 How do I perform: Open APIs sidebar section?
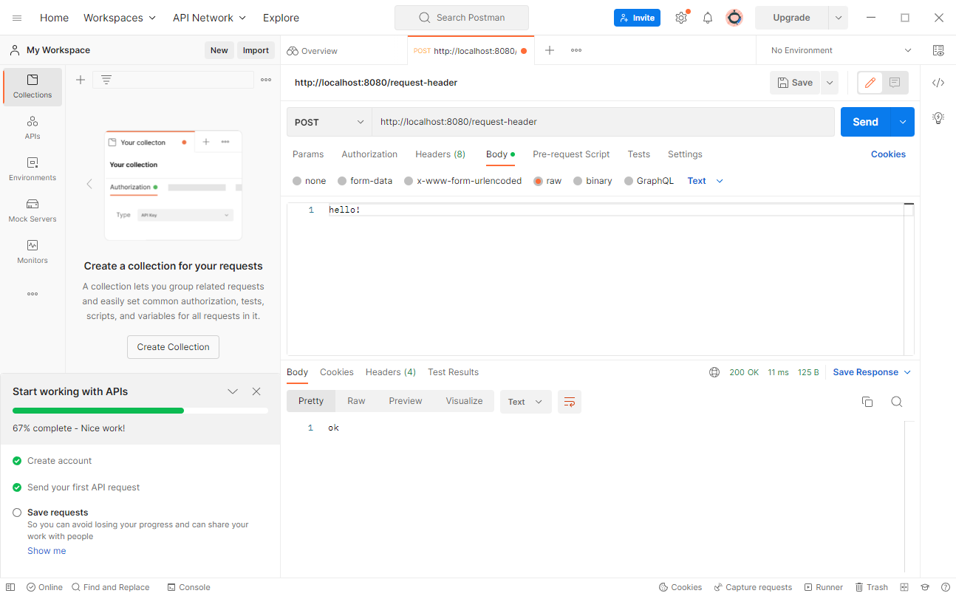click(33, 128)
